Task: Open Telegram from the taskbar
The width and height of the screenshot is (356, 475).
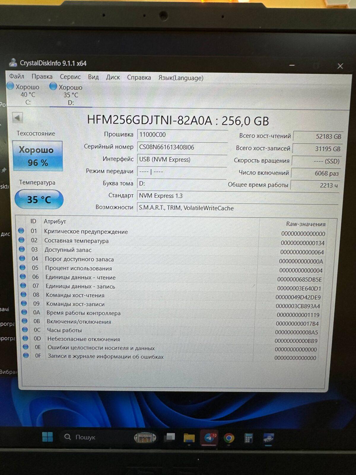Action: click(x=209, y=438)
